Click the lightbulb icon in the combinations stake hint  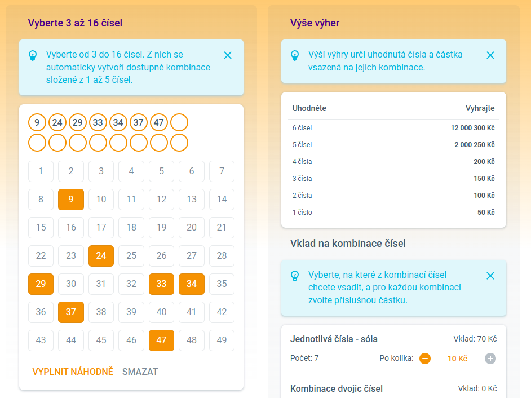pyautogui.click(x=295, y=276)
